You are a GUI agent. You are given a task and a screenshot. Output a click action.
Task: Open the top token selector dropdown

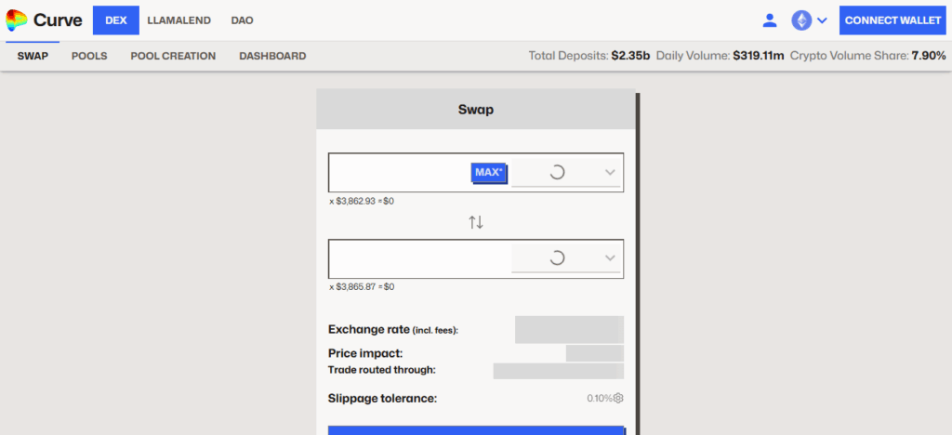click(x=566, y=172)
